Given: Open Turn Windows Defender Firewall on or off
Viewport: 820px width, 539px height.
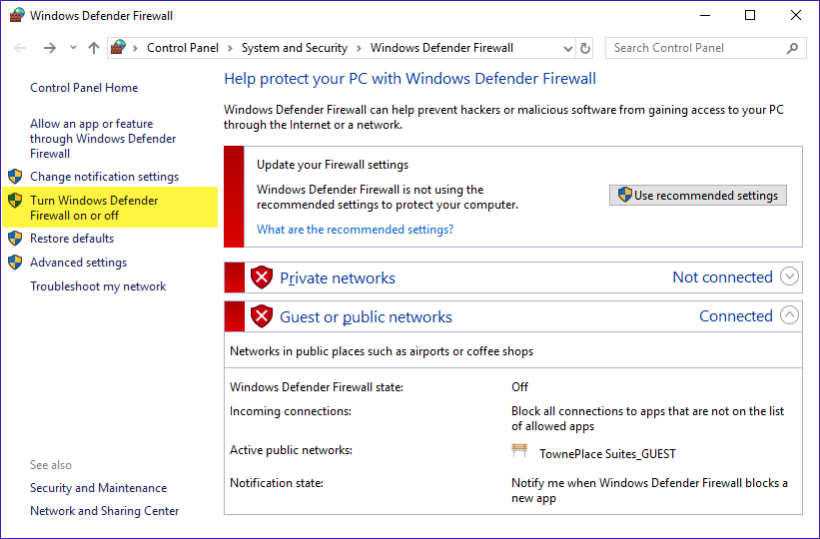Looking at the screenshot, I should pos(94,208).
